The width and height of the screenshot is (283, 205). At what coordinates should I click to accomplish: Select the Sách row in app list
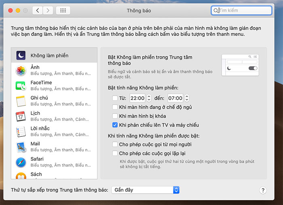(54, 175)
